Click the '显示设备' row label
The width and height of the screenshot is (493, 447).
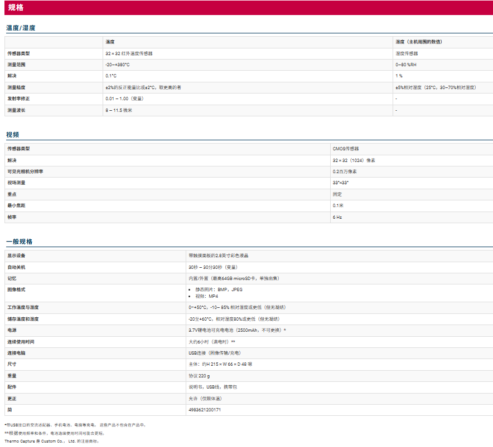pyautogui.click(x=16, y=256)
